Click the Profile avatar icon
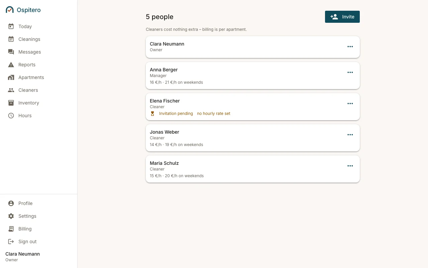Viewport: 428px width, 268px height. [11, 203]
